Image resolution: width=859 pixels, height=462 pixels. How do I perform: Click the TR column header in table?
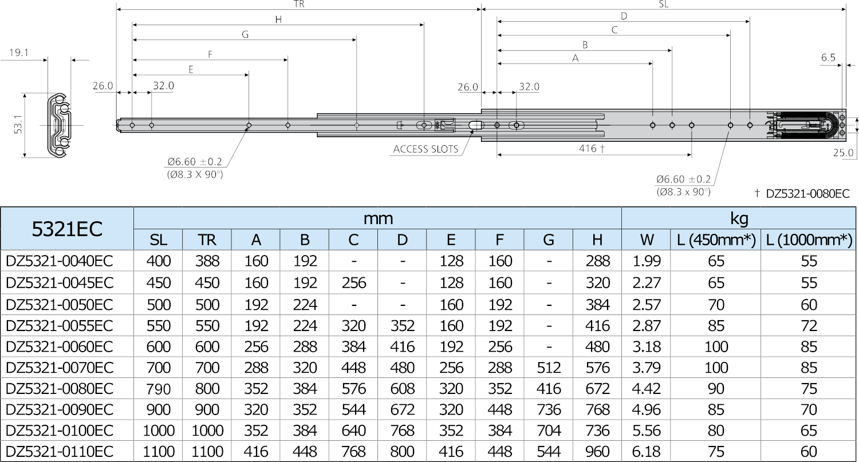click(x=207, y=240)
